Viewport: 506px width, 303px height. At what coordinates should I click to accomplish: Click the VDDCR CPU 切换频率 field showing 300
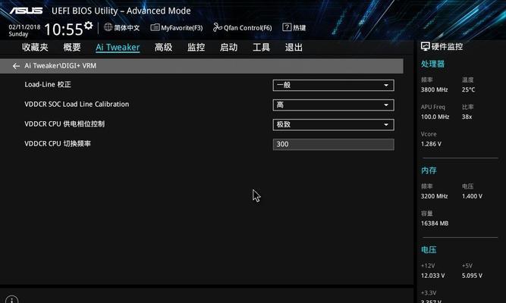(x=333, y=145)
